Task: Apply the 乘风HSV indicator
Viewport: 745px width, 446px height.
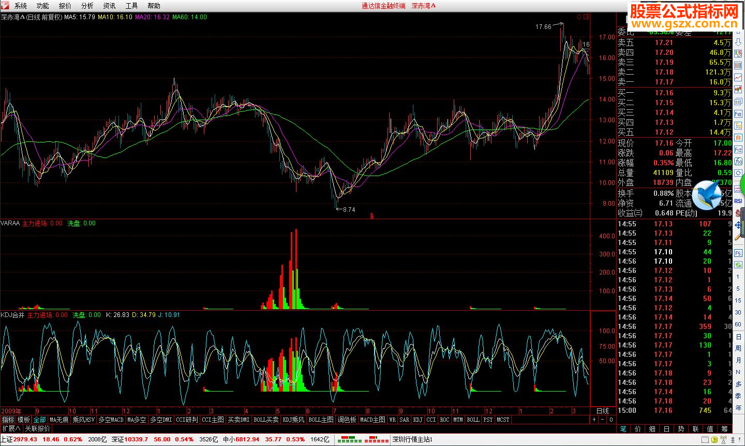Action: coord(84,420)
